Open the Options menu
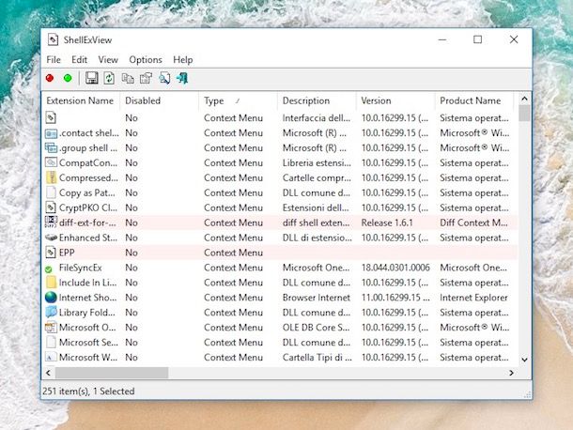Image resolution: width=573 pixels, height=430 pixels. pyautogui.click(x=146, y=59)
